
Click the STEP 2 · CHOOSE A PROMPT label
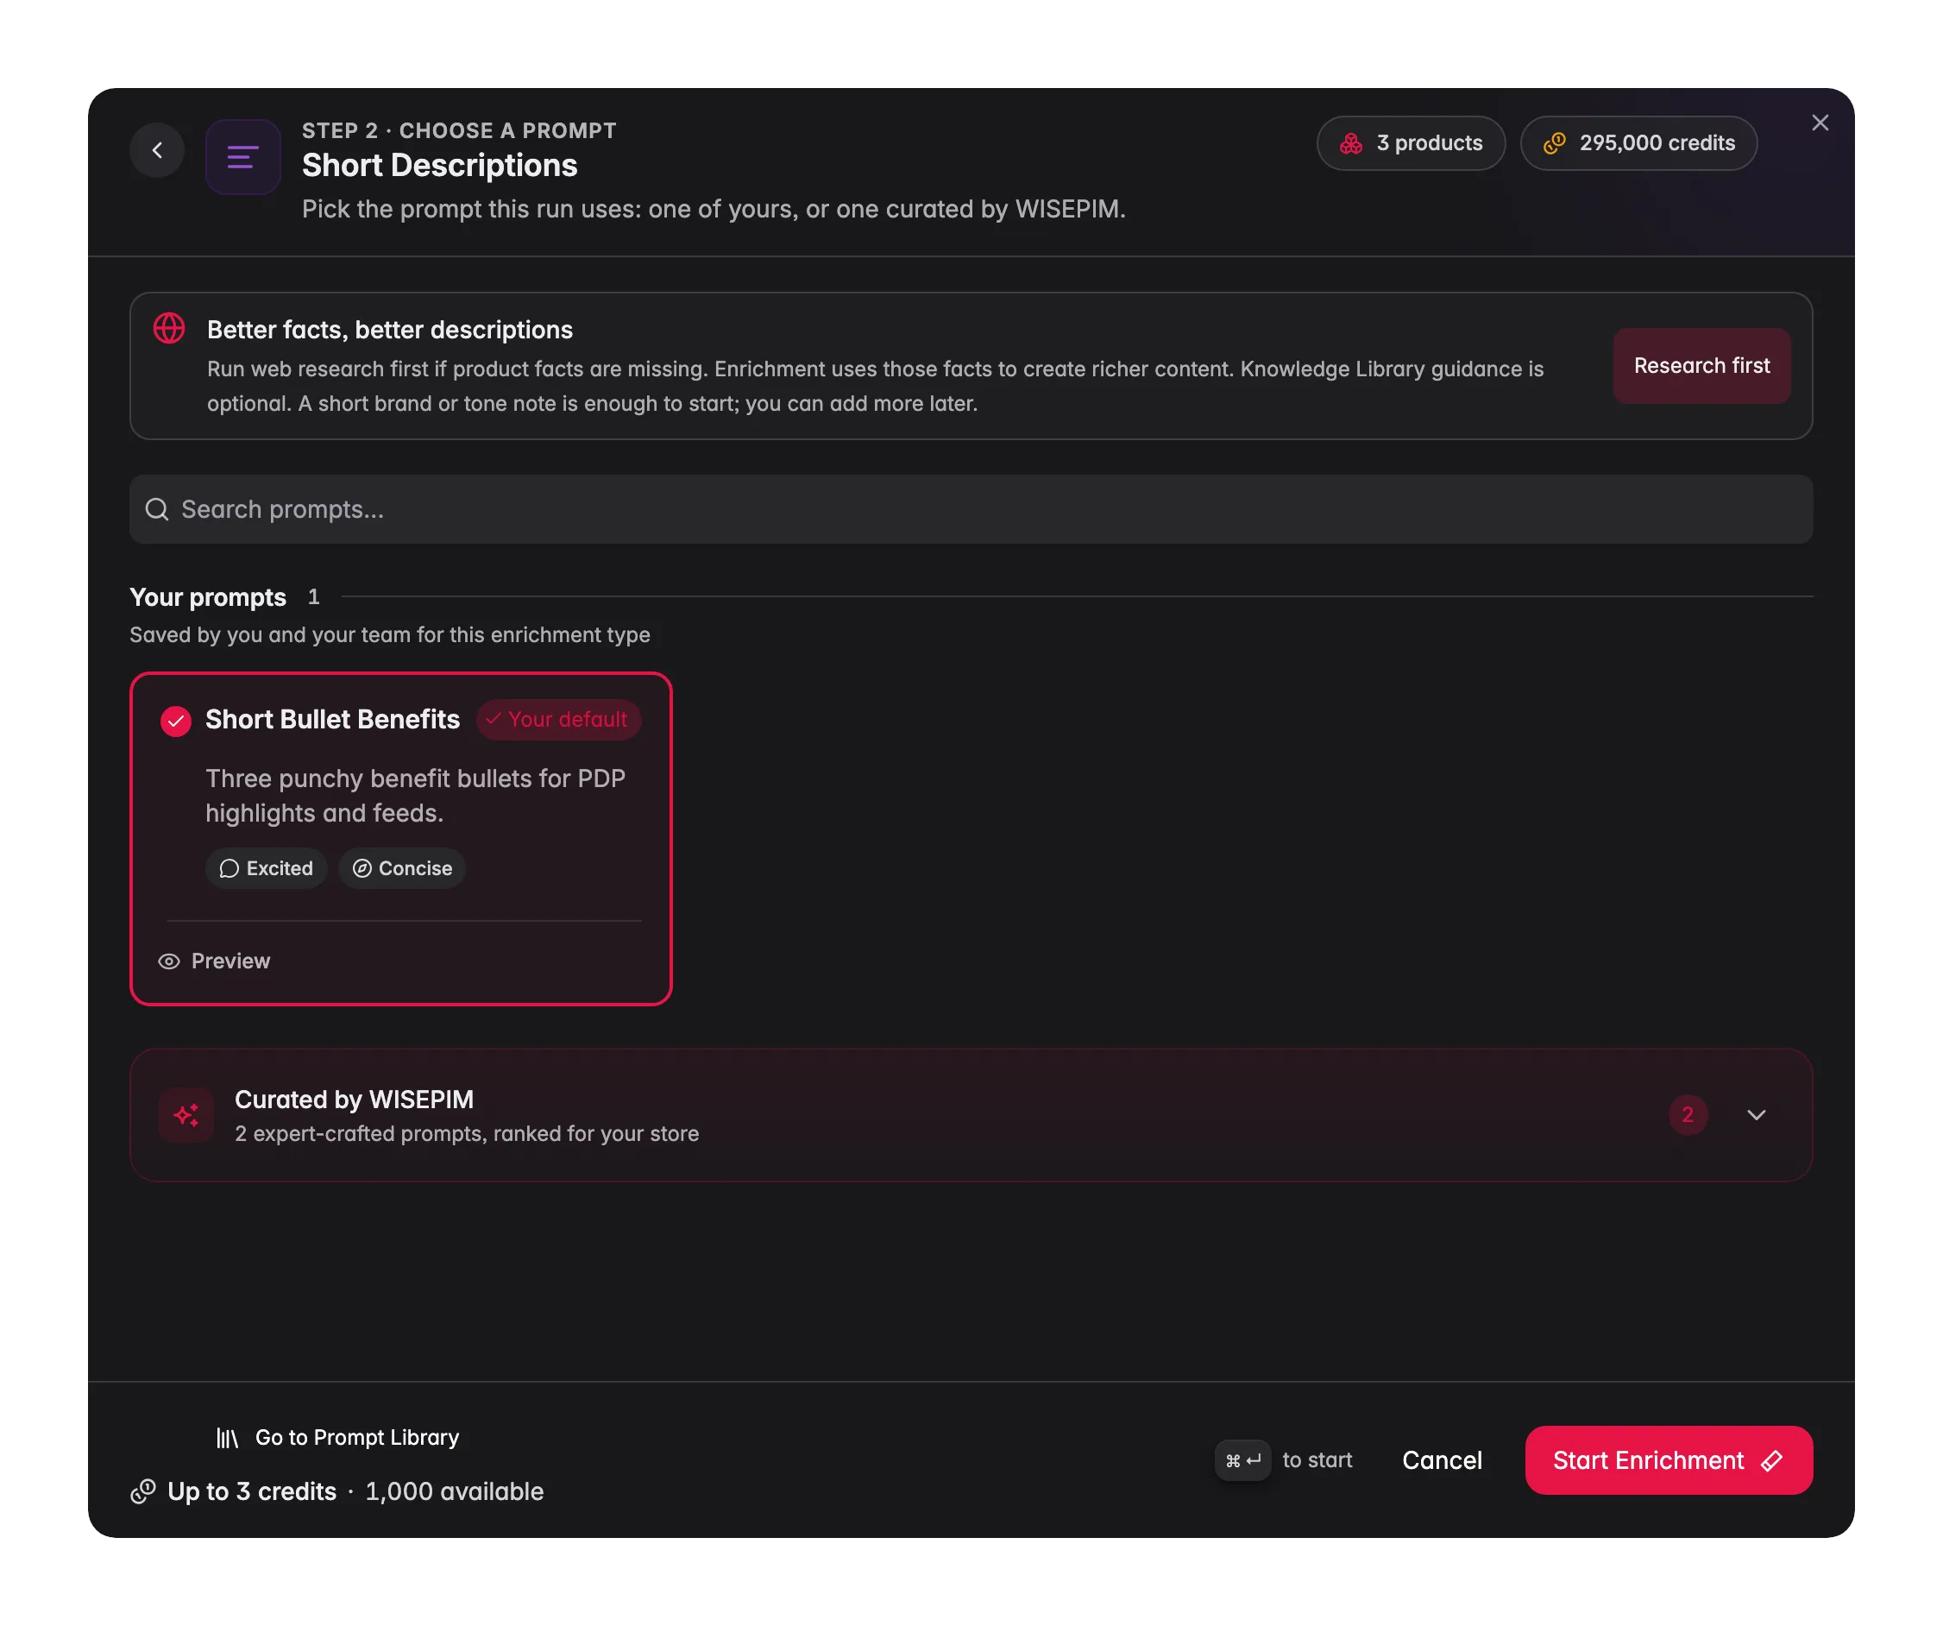coord(459,130)
